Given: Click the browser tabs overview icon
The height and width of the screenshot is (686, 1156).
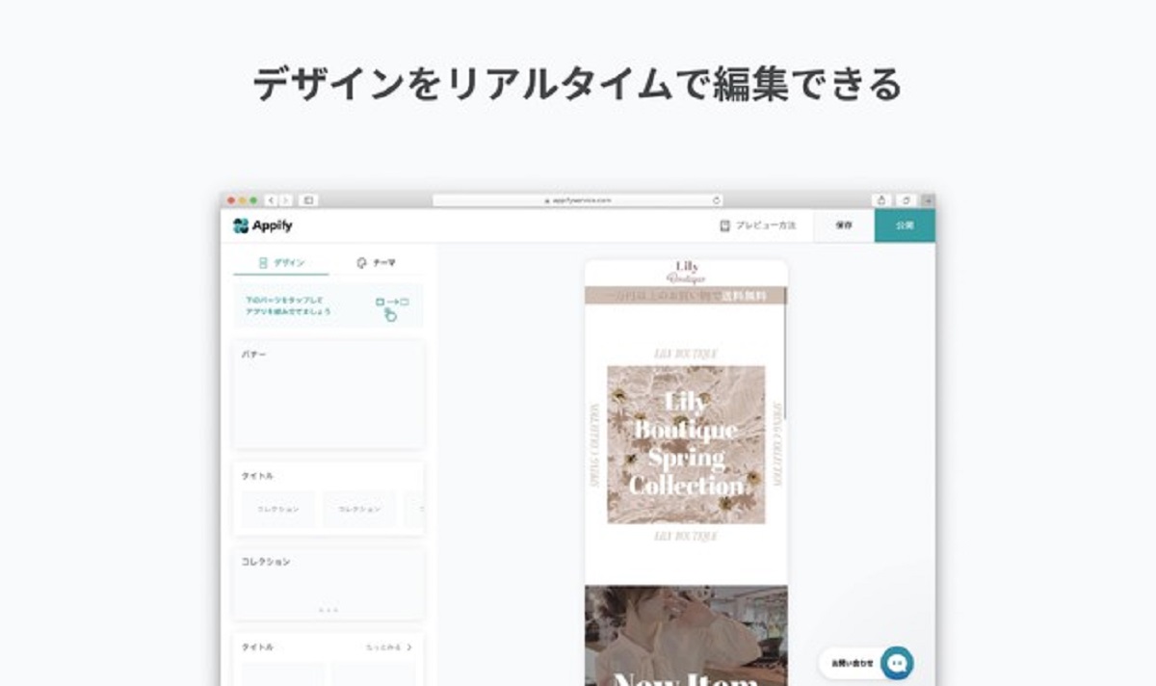Looking at the screenshot, I should point(906,200).
